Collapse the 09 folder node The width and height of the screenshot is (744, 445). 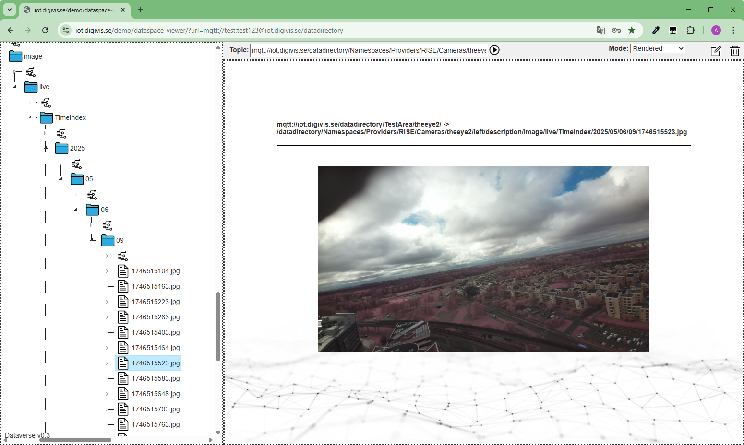click(92, 240)
